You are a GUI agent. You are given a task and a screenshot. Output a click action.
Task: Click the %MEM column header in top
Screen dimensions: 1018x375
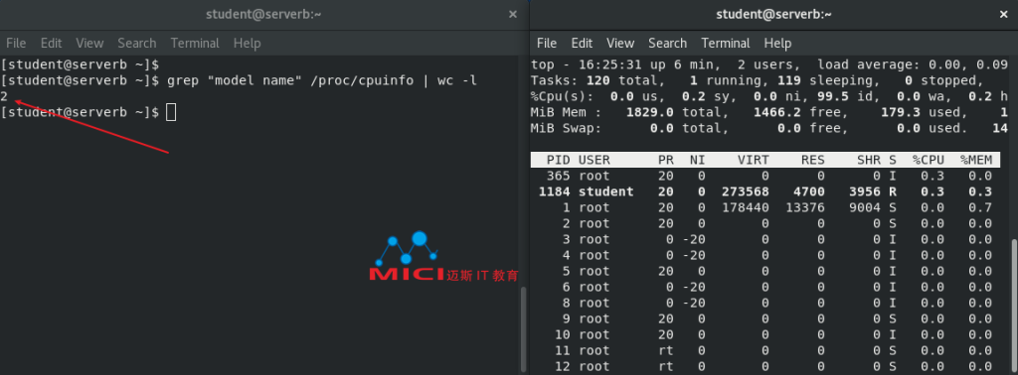click(x=976, y=160)
